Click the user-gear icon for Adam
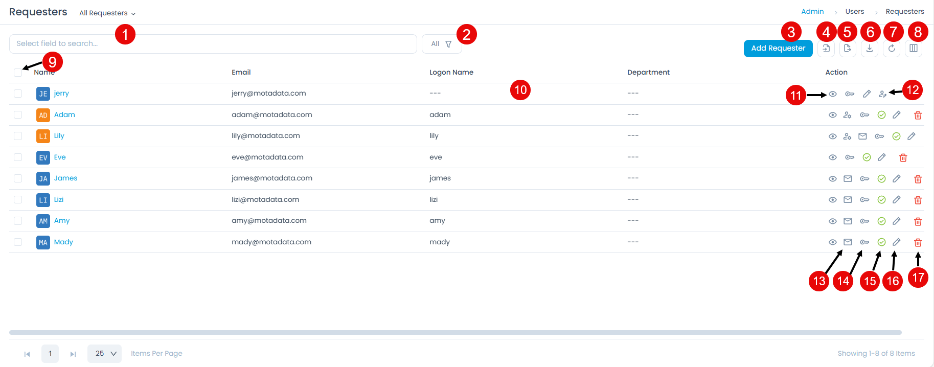 point(848,115)
